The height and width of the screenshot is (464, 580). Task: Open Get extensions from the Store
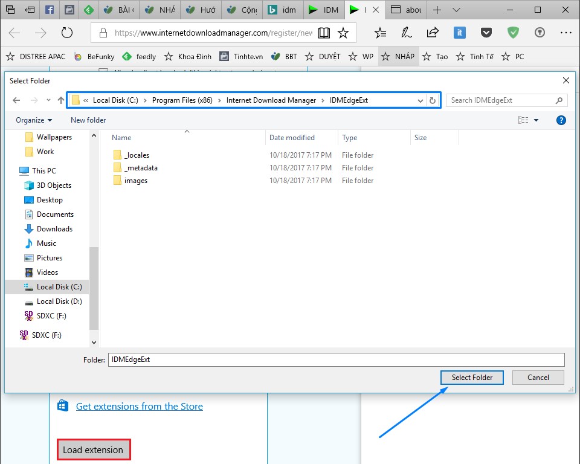point(140,406)
